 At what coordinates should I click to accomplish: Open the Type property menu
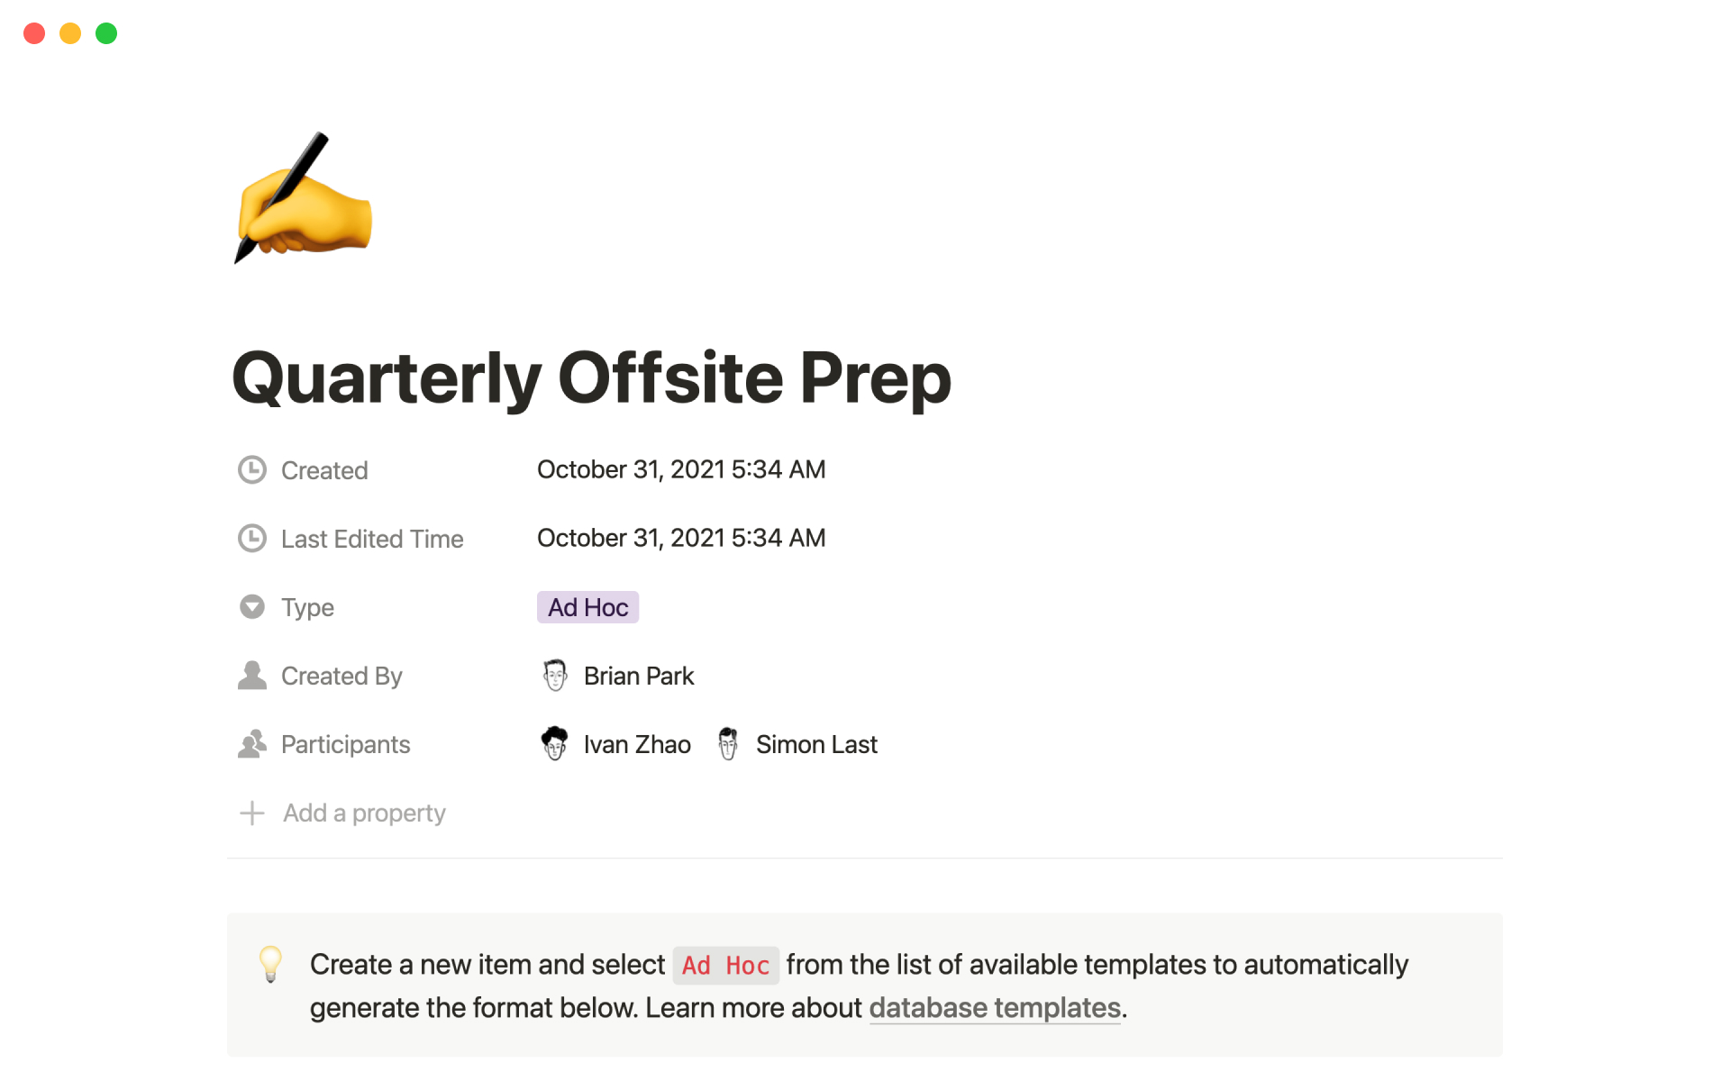307,607
